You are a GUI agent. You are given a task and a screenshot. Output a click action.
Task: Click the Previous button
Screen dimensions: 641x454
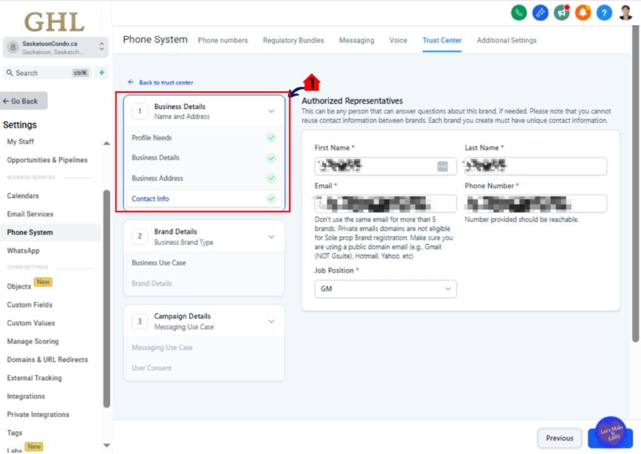tap(559, 438)
